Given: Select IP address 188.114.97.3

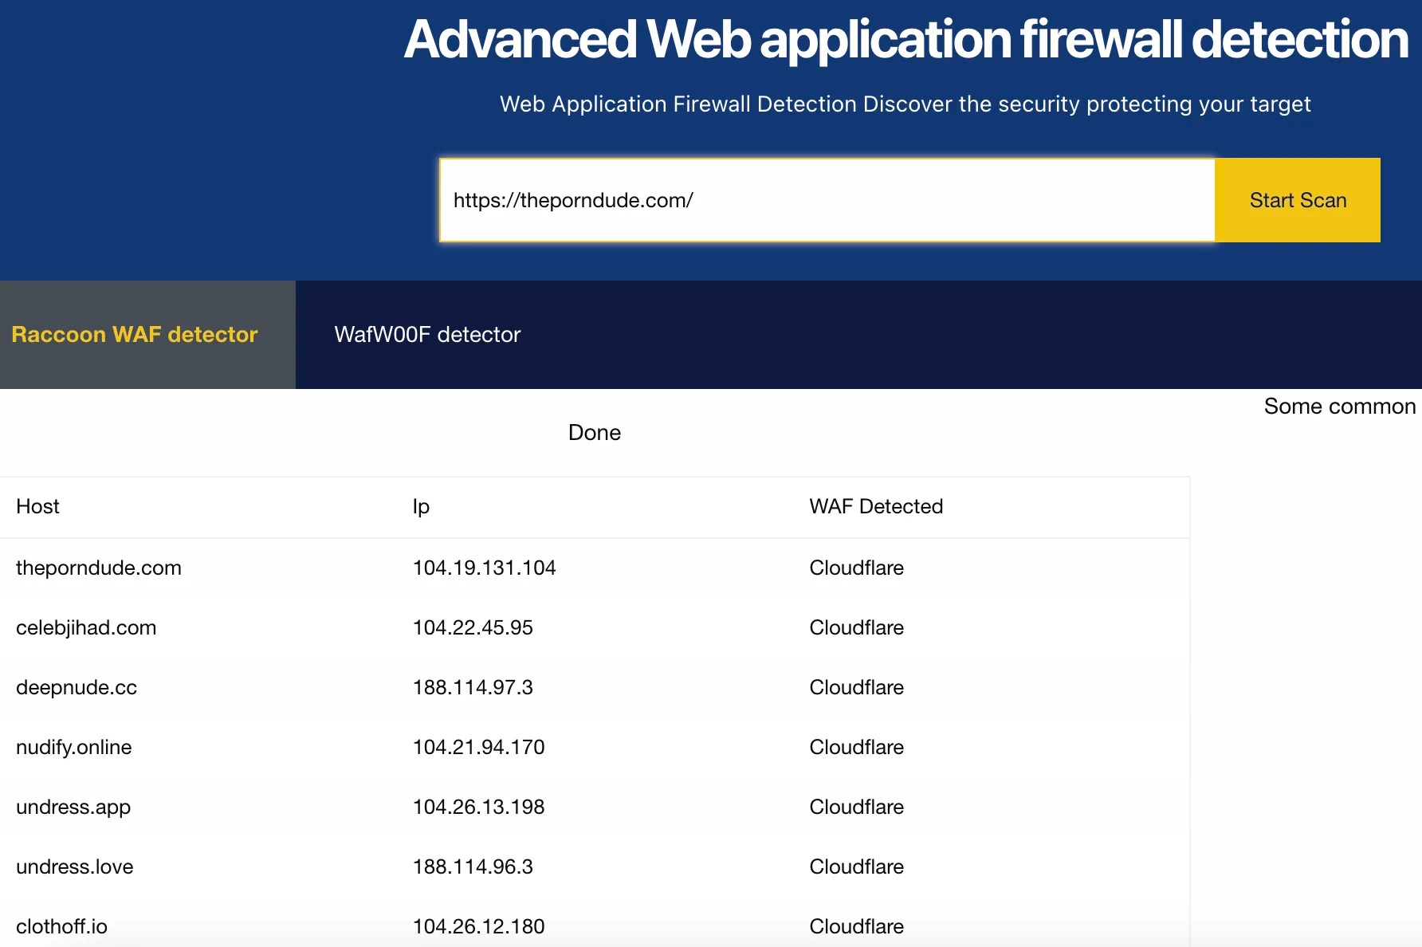Looking at the screenshot, I should click(x=473, y=687).
